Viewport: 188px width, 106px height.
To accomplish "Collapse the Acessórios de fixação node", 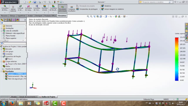I will 1,57.
